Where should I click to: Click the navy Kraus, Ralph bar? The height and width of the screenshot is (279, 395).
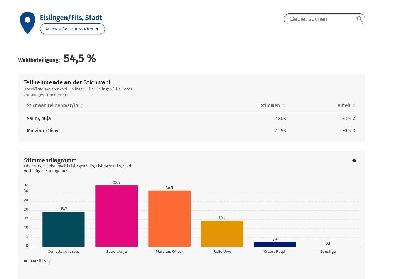275,244
